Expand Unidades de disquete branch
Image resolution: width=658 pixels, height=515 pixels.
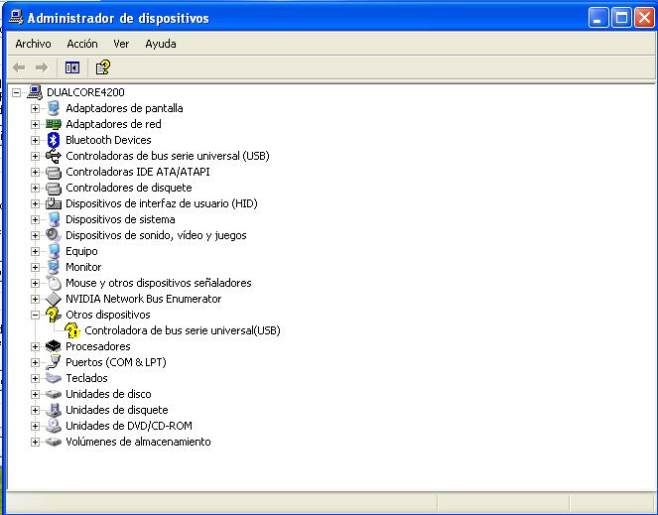click(x=36, y=410)
